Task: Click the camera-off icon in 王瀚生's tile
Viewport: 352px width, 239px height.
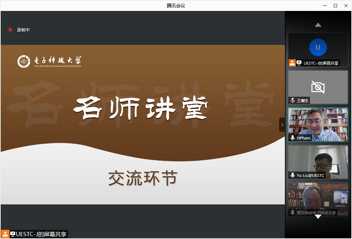Action: 318,86
